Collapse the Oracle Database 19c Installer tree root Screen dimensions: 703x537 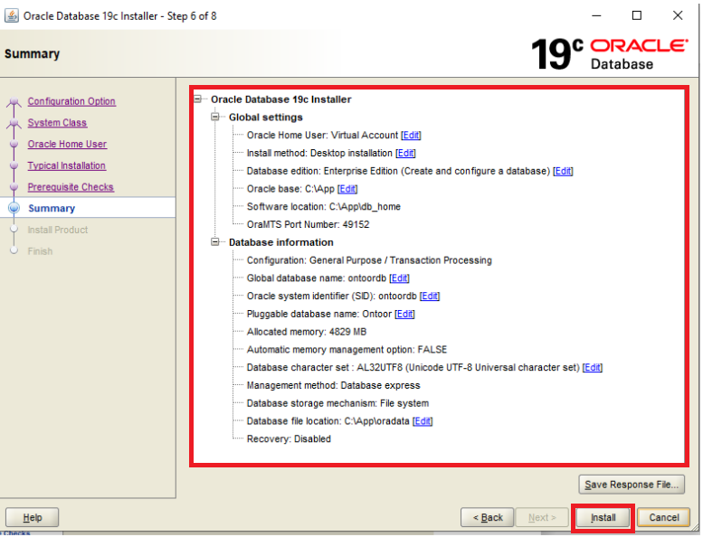pos(198,99)
